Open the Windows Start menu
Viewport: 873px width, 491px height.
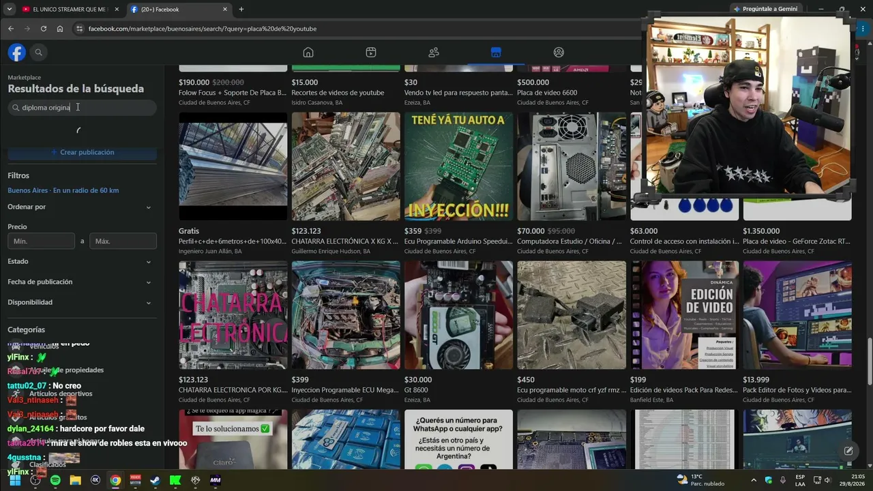click(15, 480)
